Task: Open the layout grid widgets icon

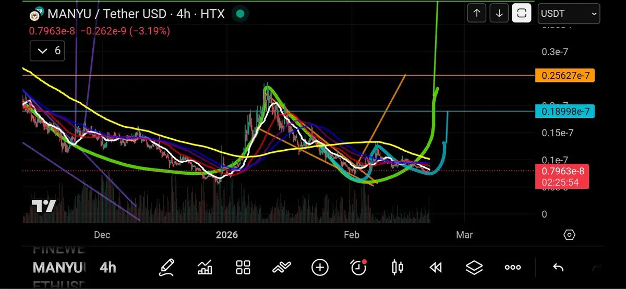Action: pyautogui.click(x=243, y=268)
